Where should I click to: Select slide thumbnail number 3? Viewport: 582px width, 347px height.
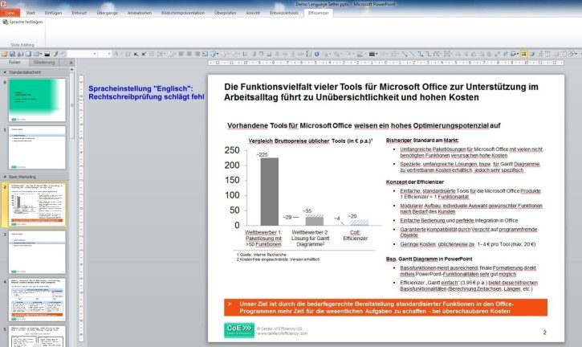click(37, 252)
